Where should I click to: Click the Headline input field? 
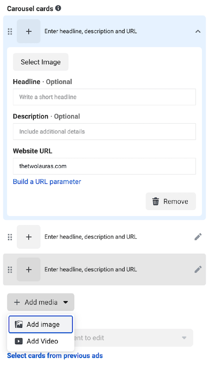104,97
